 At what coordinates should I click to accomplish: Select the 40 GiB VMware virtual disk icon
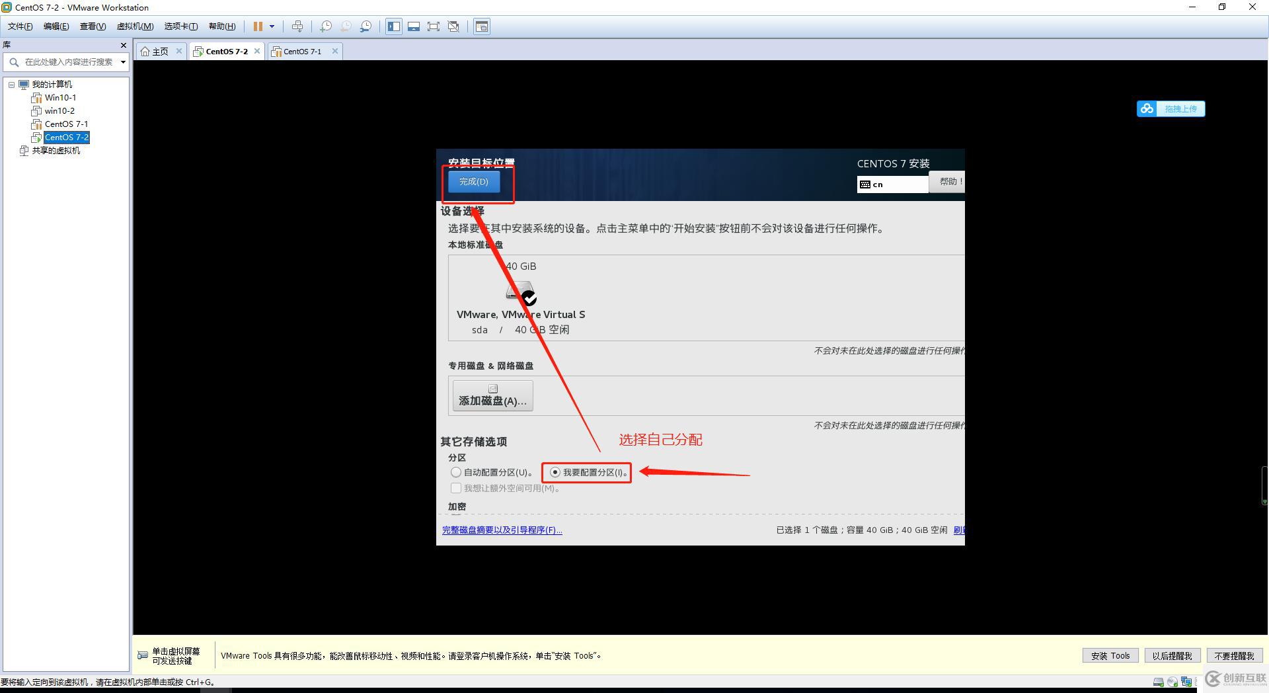click(521, 292)
